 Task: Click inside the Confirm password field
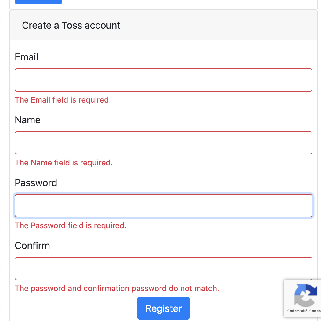[x=164, y=269]
